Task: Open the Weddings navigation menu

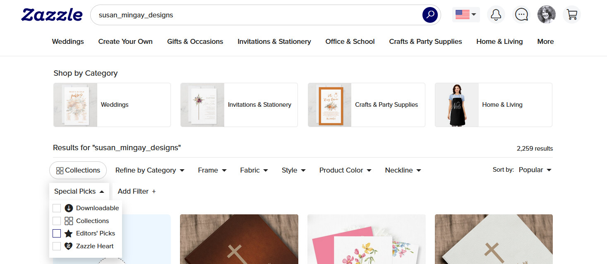Action: (68, 41)
